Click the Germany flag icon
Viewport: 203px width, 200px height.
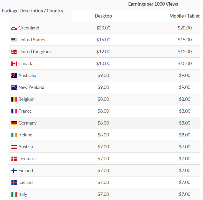coord(14,123)
